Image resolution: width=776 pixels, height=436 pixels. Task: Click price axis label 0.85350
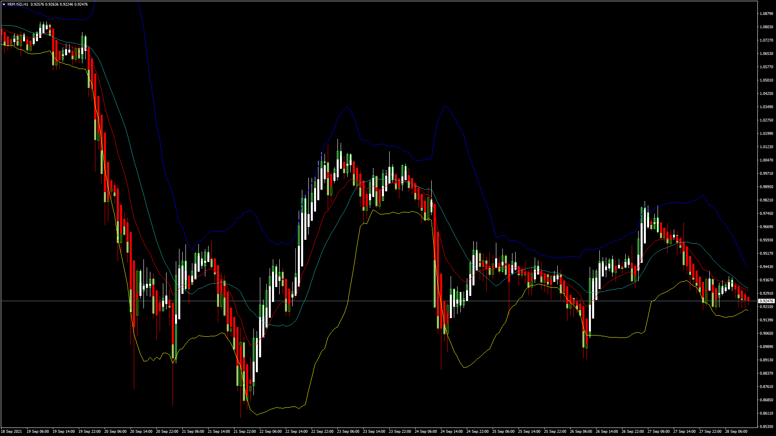point(766,427)
